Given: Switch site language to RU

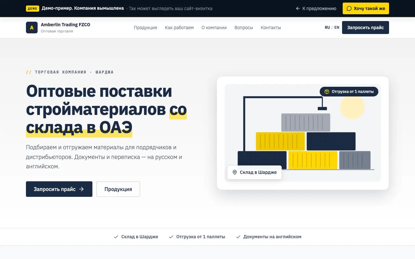Looking at the screenshot, I should point(327,28).
